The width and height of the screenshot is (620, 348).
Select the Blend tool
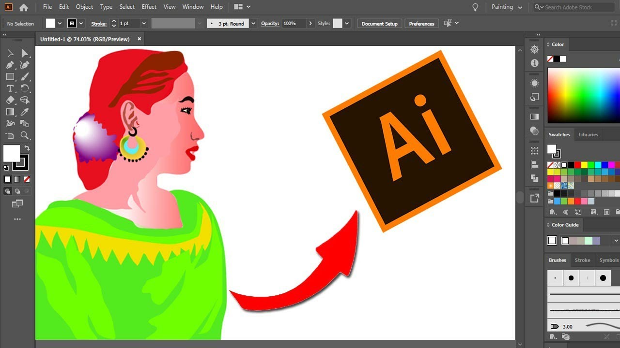tap(25, 124)
